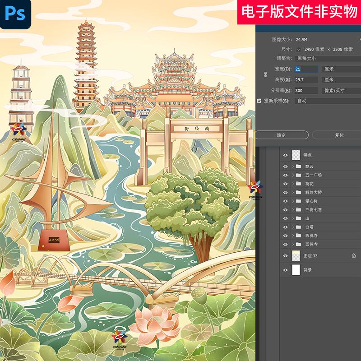Screen dimensions: 361x361
Task: Hide the 背景 layer
Action: point(285,270)
